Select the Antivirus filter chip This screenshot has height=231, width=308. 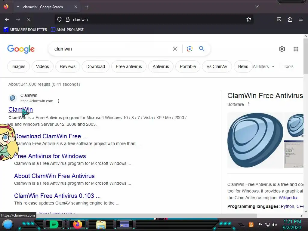coord(161,66)
